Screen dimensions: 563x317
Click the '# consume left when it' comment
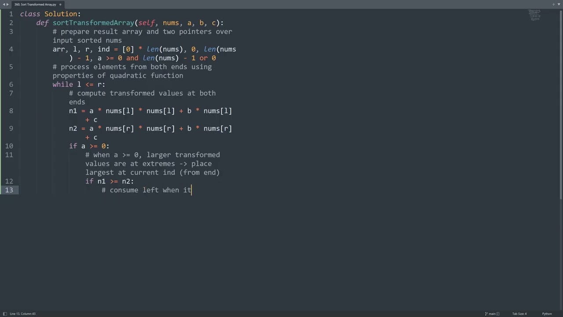pos(146,190)
